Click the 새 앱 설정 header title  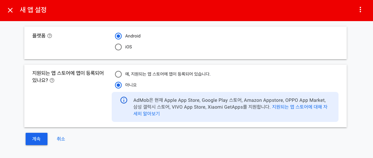pos(33,10)
